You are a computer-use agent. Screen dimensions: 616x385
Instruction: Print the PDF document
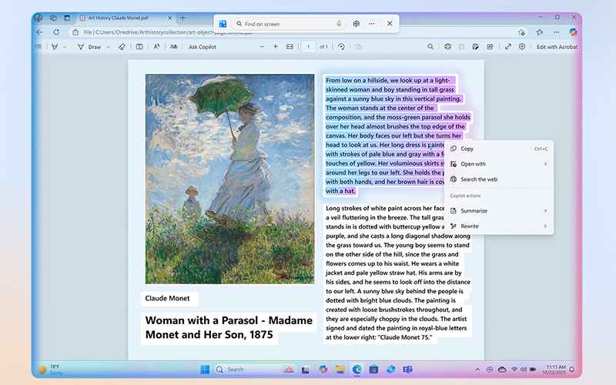(x=447, y=47)
